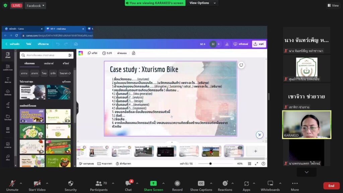
Task: Open the Participants list icon
Action: click(x=98, y=184)
